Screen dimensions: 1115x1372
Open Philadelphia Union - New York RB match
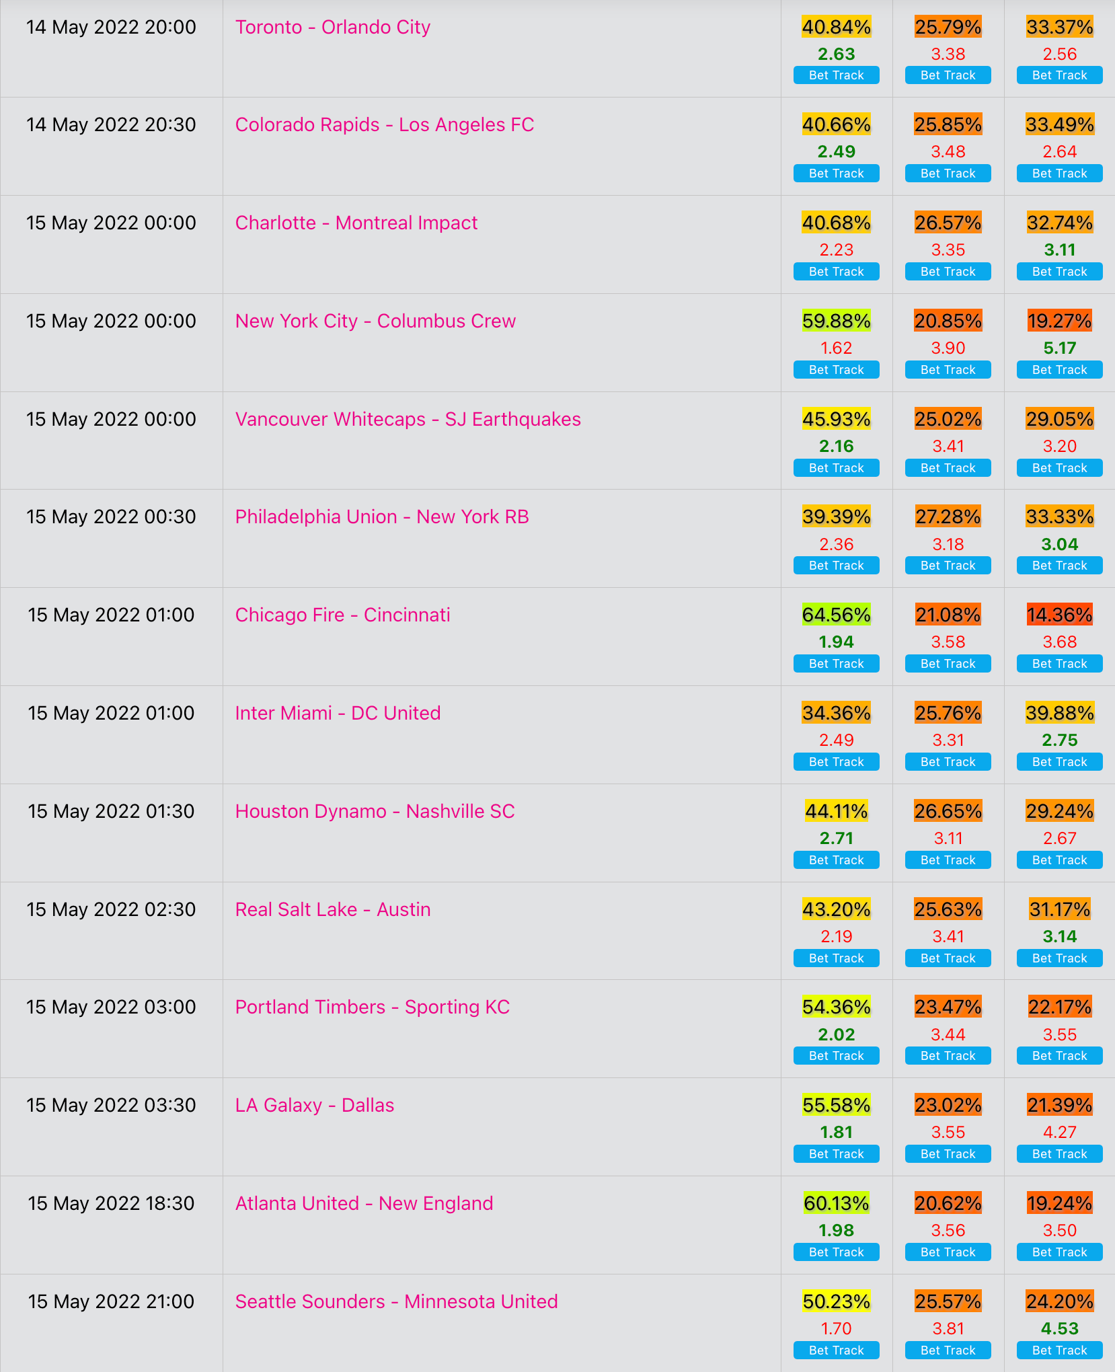pos(382,517)
